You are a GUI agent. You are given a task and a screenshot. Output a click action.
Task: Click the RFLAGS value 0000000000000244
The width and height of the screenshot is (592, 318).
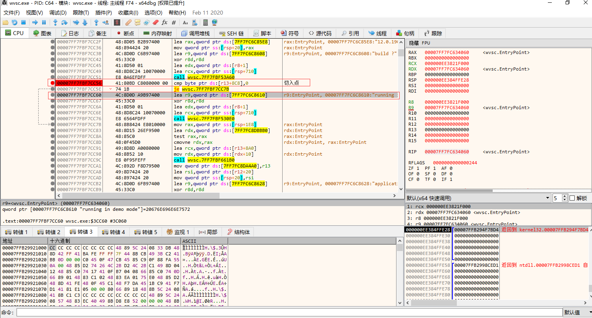click(x=455, y=163)
